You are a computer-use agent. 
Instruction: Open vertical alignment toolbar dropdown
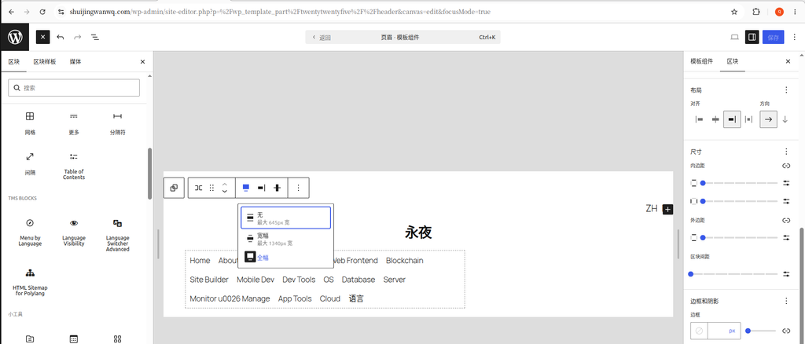(x=278, y=188)
